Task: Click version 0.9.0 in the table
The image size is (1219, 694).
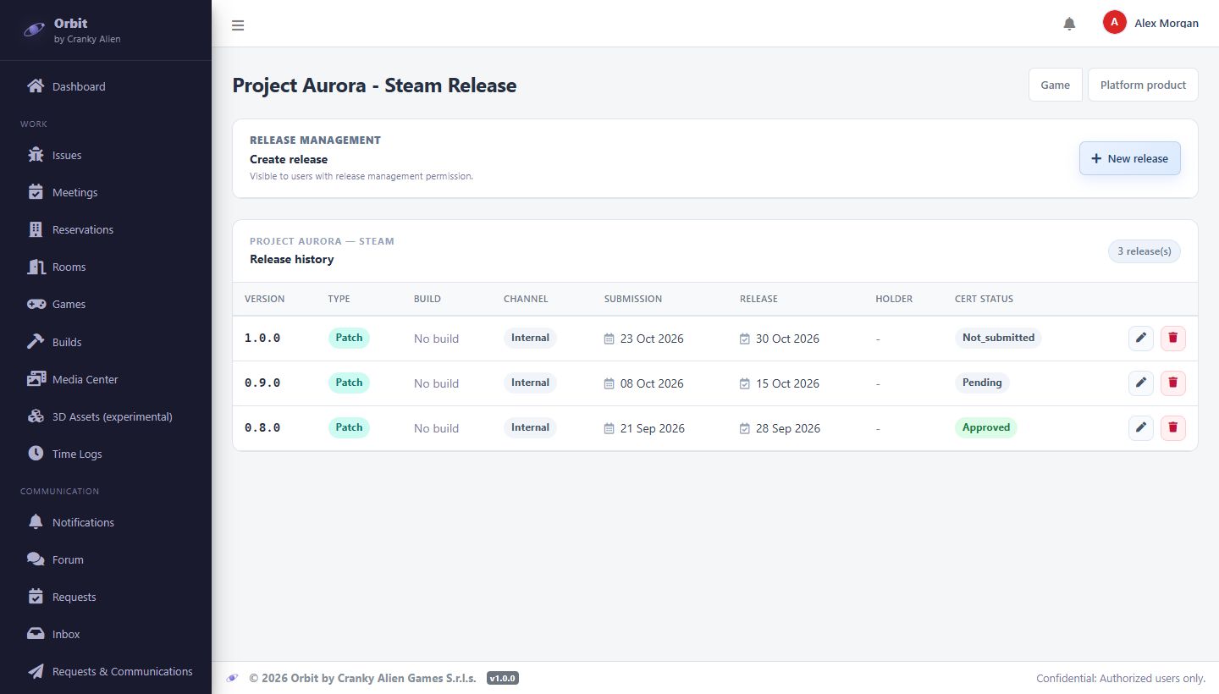Action: [x=262, y=383]
